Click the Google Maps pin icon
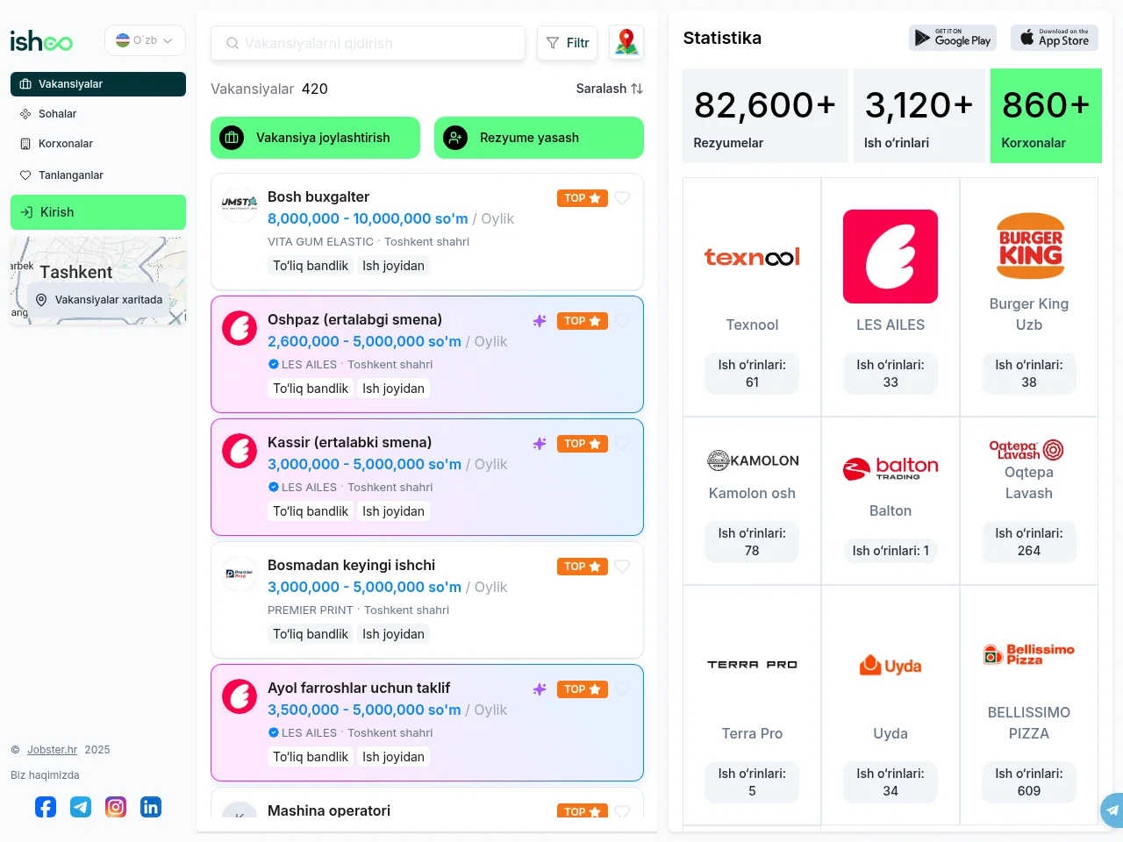1123x842 pixels. 626,42
